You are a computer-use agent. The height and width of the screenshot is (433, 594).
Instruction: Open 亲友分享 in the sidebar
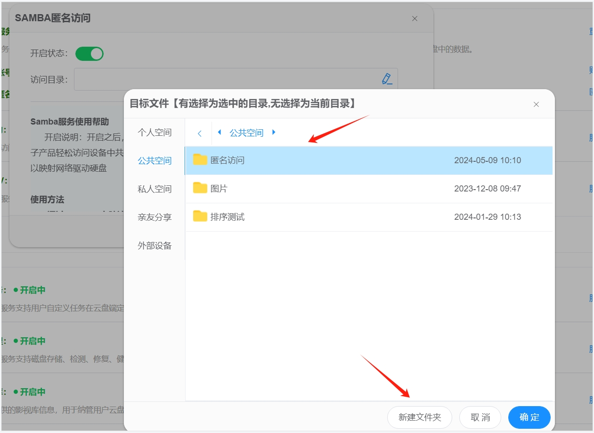pyautogui.click(x=155, y=217)
